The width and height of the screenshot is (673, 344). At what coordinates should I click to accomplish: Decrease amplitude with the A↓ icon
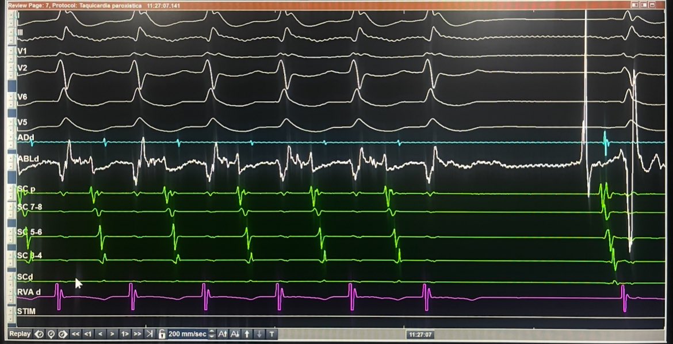click(x=235, y=334)
